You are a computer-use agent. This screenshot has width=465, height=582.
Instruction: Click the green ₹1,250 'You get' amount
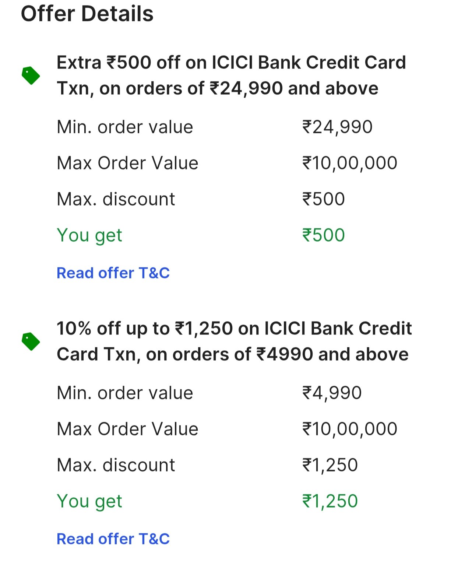[x=330, y=501]
